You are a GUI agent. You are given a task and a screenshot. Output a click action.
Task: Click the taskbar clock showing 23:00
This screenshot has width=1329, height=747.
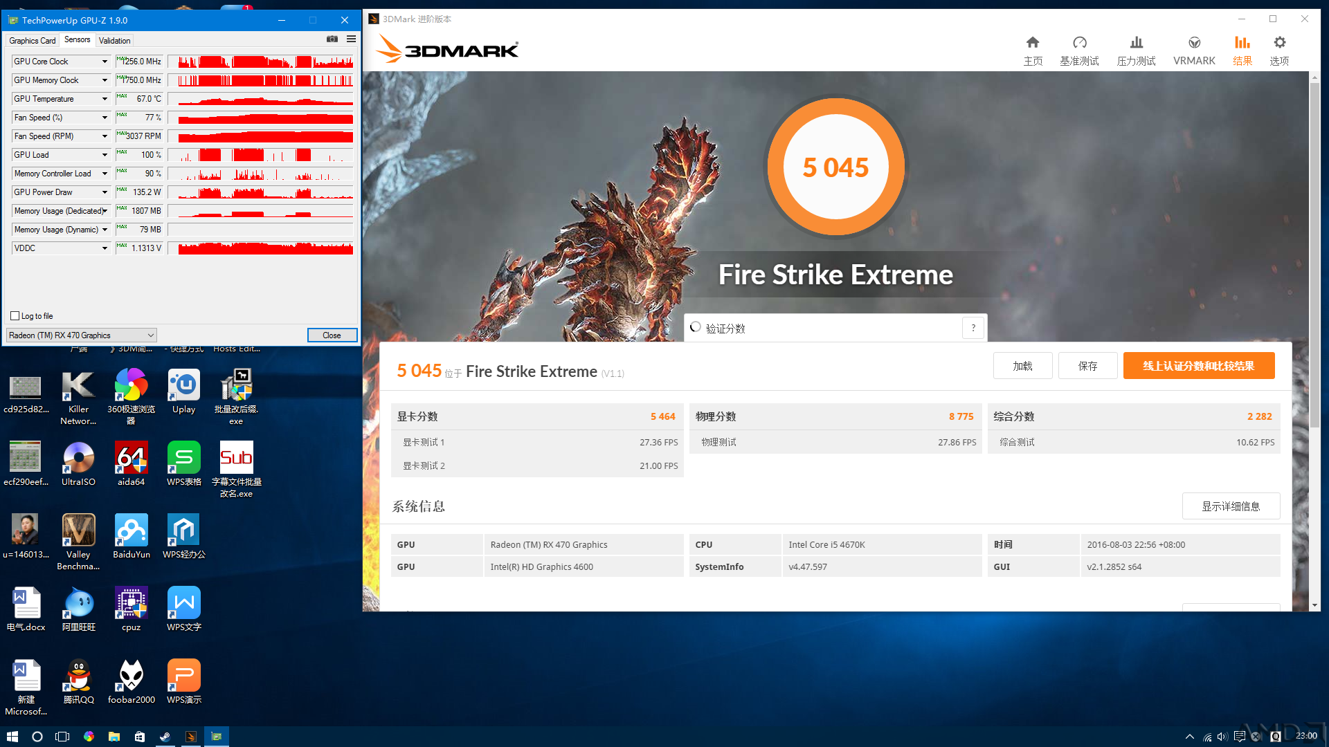coord(1306,736)
